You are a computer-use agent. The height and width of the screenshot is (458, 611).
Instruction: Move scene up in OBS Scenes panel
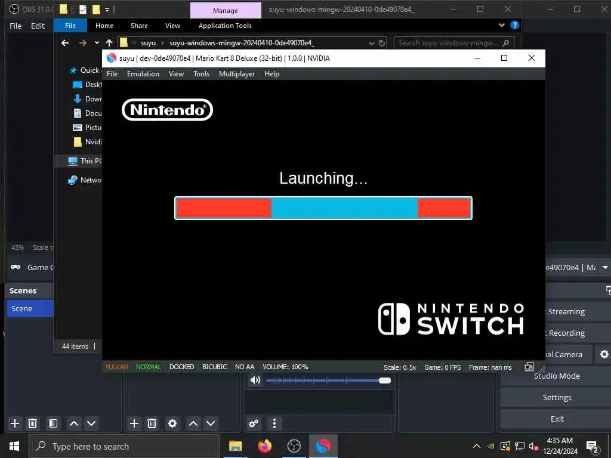pos(74,423)
